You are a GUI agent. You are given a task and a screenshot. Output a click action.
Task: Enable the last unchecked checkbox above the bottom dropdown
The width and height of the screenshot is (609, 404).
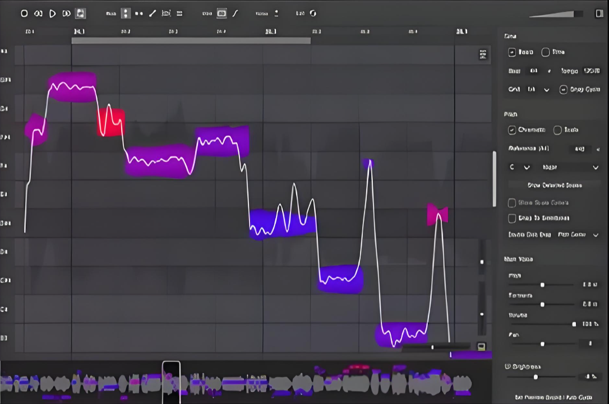512,218
